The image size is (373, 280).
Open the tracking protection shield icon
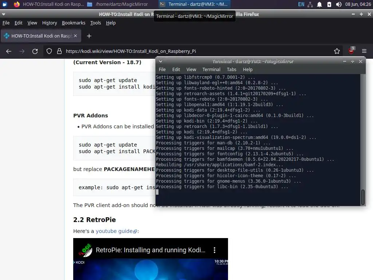(49, 51)
